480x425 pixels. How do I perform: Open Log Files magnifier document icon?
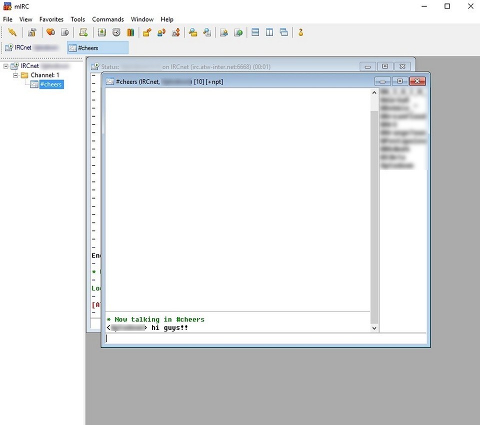click(207, 32)
